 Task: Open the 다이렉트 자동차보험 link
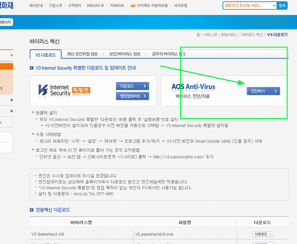[152, 6]
